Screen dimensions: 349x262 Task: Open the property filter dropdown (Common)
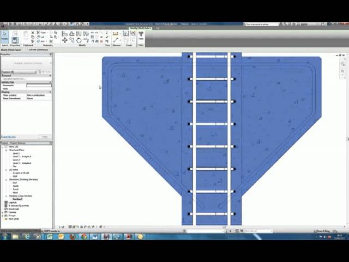[x=19, y=72]
